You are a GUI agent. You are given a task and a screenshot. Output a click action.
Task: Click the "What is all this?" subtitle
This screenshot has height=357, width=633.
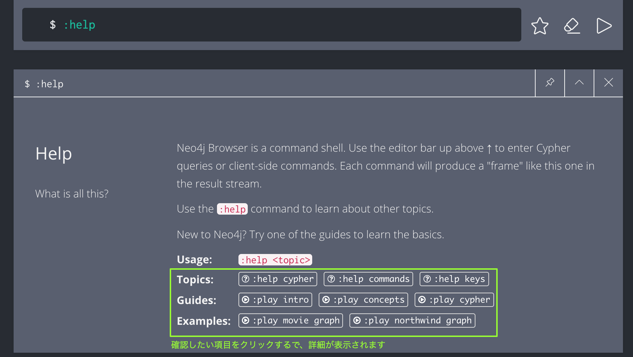coord(72,194)
